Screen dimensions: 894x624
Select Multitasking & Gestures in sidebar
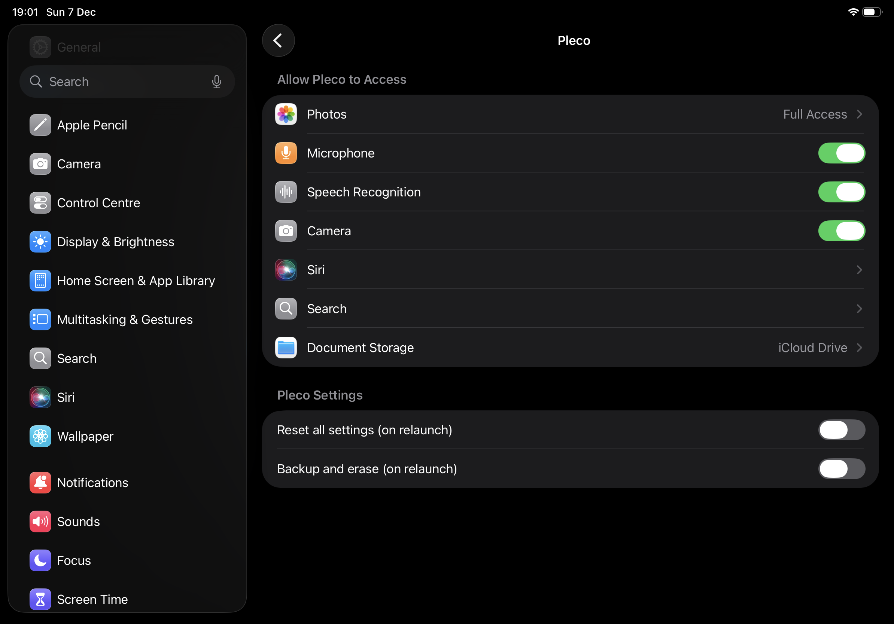coord(125,319)
